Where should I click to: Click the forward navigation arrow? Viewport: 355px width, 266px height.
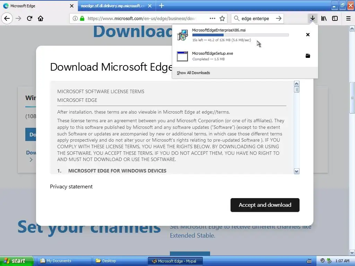[x=19, y=18]
